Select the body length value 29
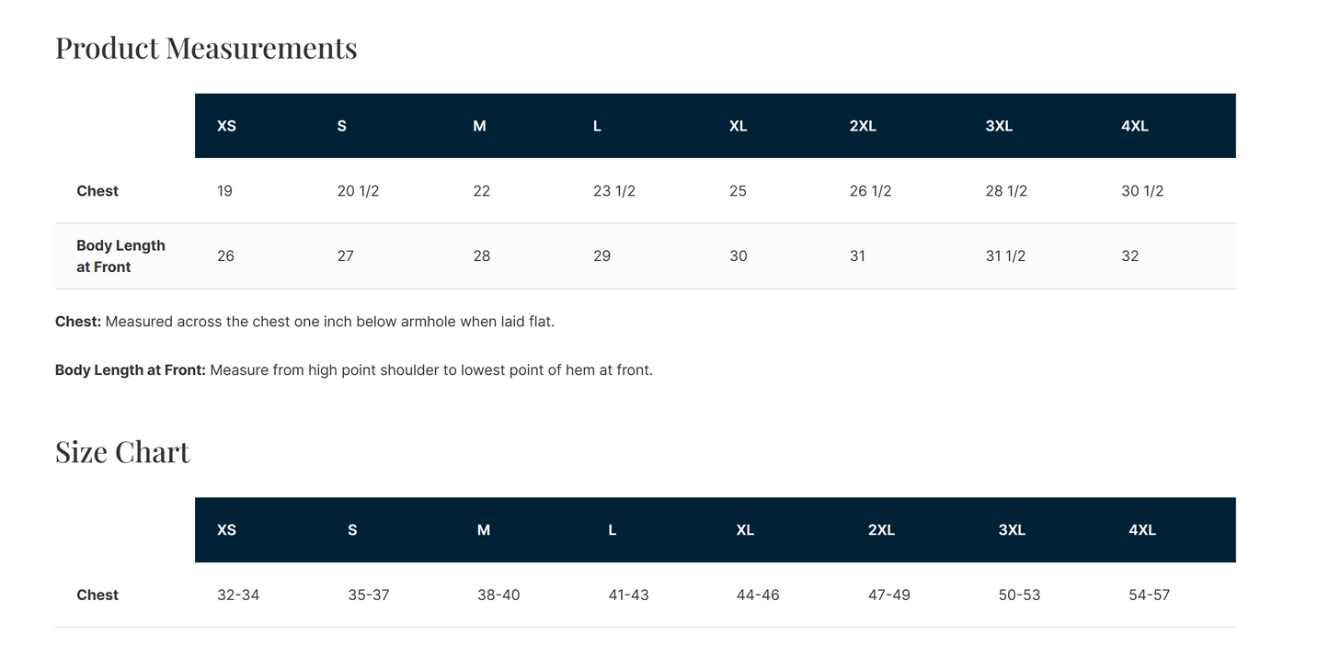 click(601, 256)
